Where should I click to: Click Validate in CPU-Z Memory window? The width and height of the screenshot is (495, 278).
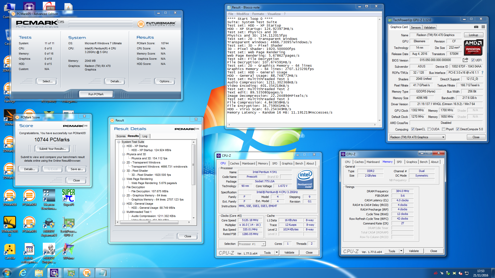pyautogui.click(x=414, y=251)
